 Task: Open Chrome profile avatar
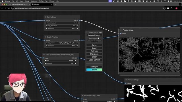click(176, 8)
